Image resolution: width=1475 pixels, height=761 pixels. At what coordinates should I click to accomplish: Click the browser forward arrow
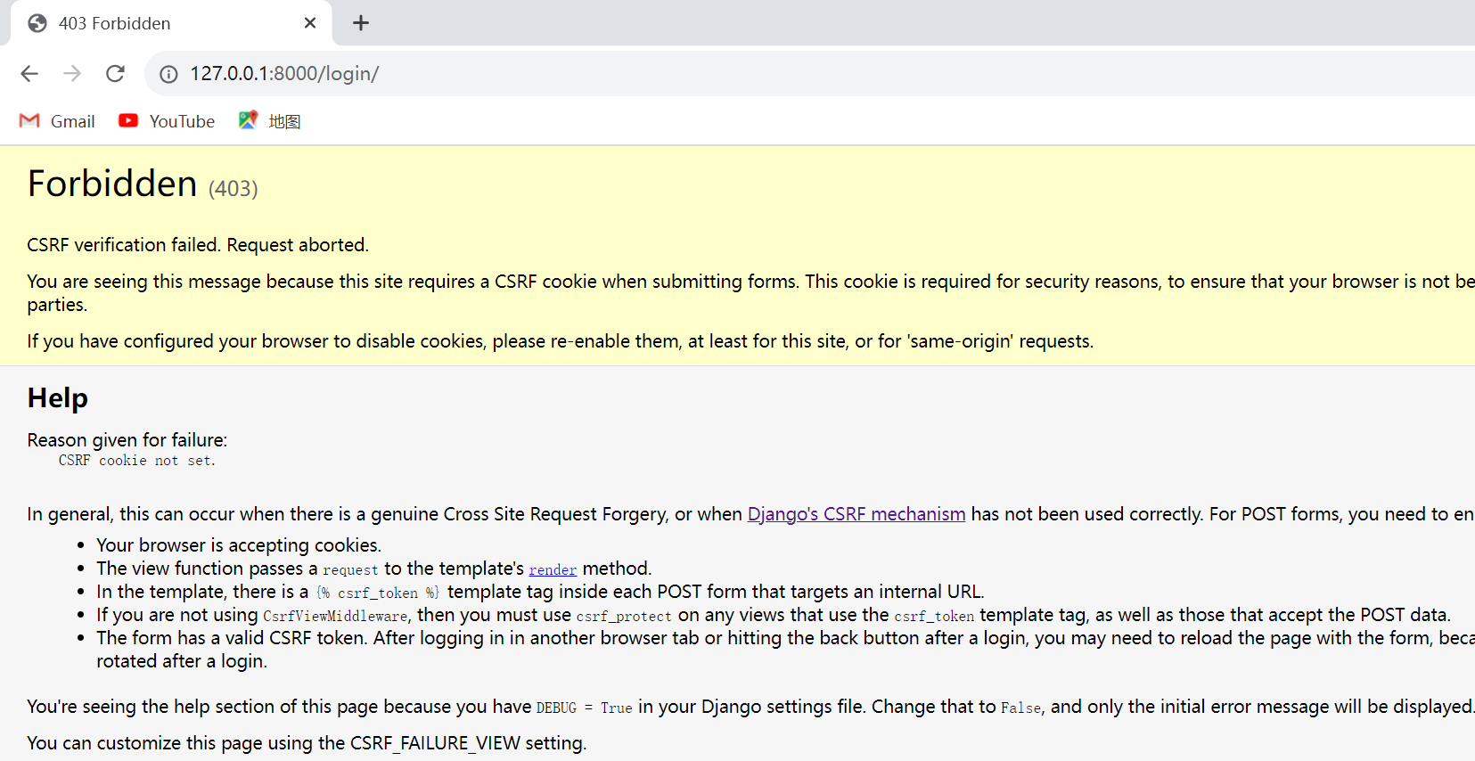tap(72, 74)
